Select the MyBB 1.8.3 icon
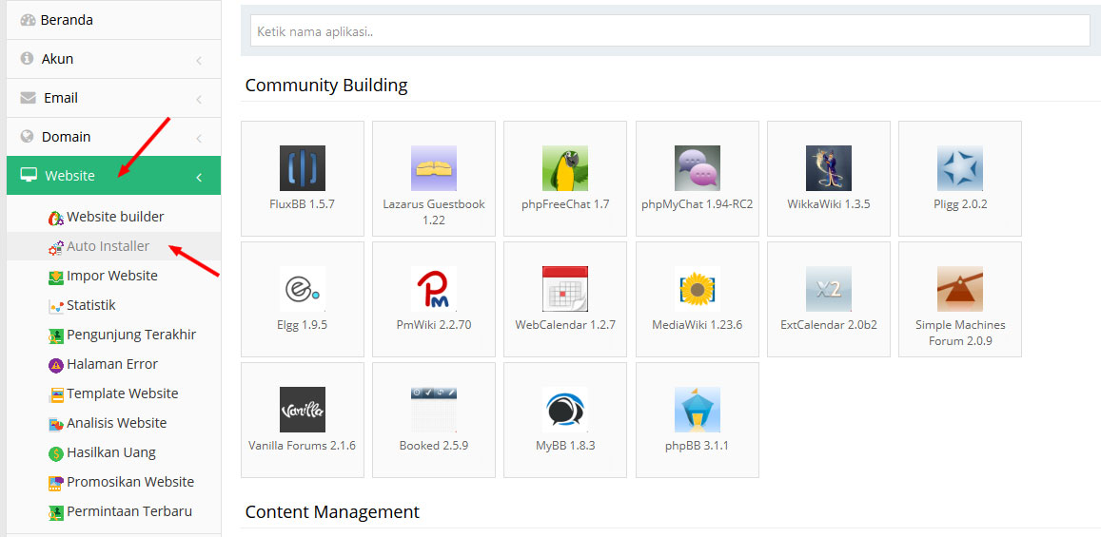Viewport: 1101px width, 537px height. (x=565, y=410)
